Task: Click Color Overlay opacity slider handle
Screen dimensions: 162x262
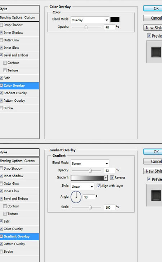Action: [86, 27]
